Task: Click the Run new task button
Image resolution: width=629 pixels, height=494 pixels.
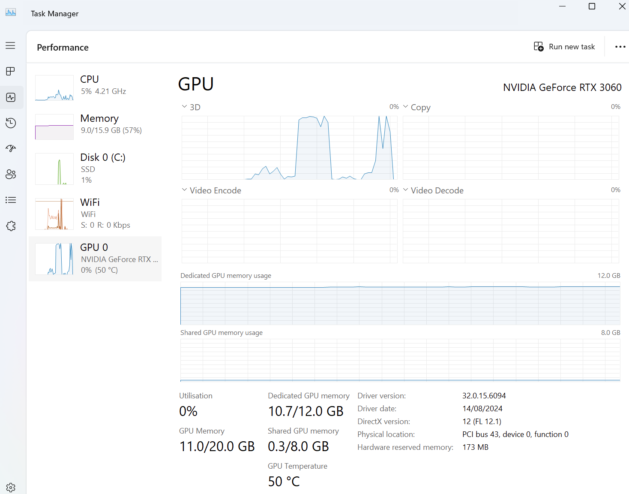Action: (x=564, y=47)
